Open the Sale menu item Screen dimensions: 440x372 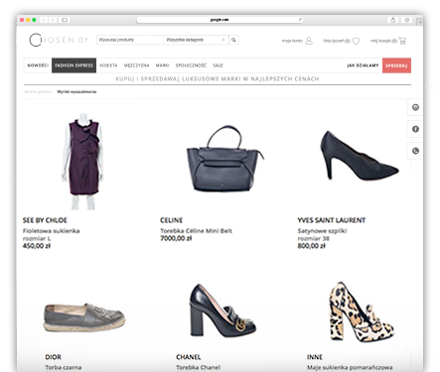pyautogui.click(x=218, y=65)
